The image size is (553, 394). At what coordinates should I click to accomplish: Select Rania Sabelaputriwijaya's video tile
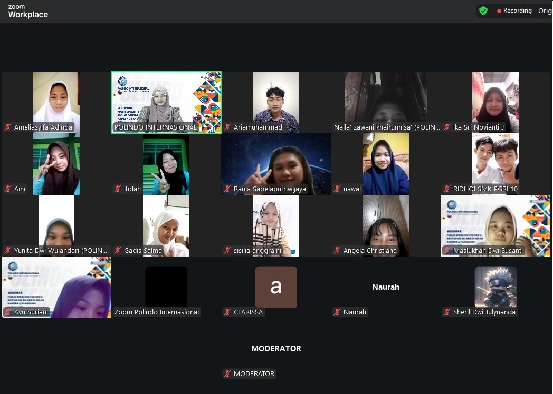pyautogui.click(x=276, y=163)
